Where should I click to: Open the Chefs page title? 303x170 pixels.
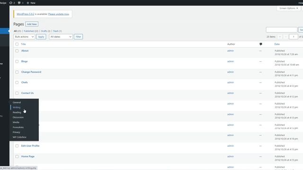point(24,82)
